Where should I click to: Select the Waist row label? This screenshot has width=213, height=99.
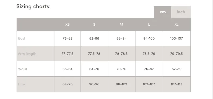[x=23, y=69]
